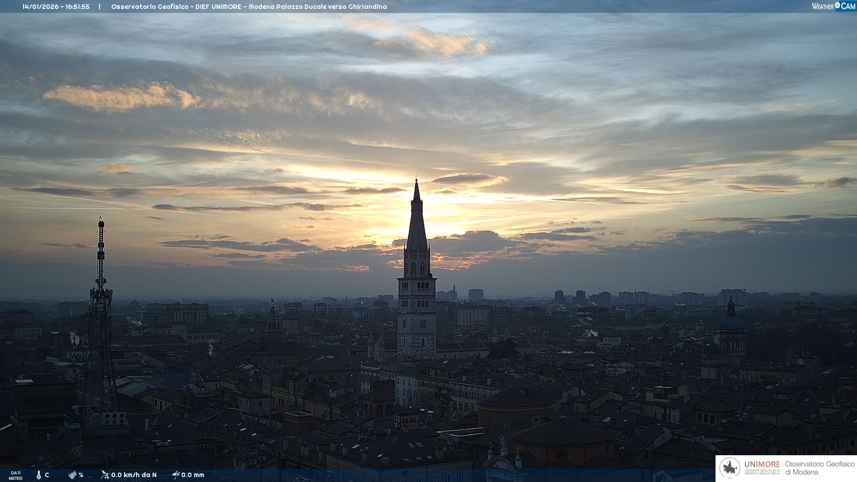Open the WeatherCam logo in the corner

pos(833,6)
